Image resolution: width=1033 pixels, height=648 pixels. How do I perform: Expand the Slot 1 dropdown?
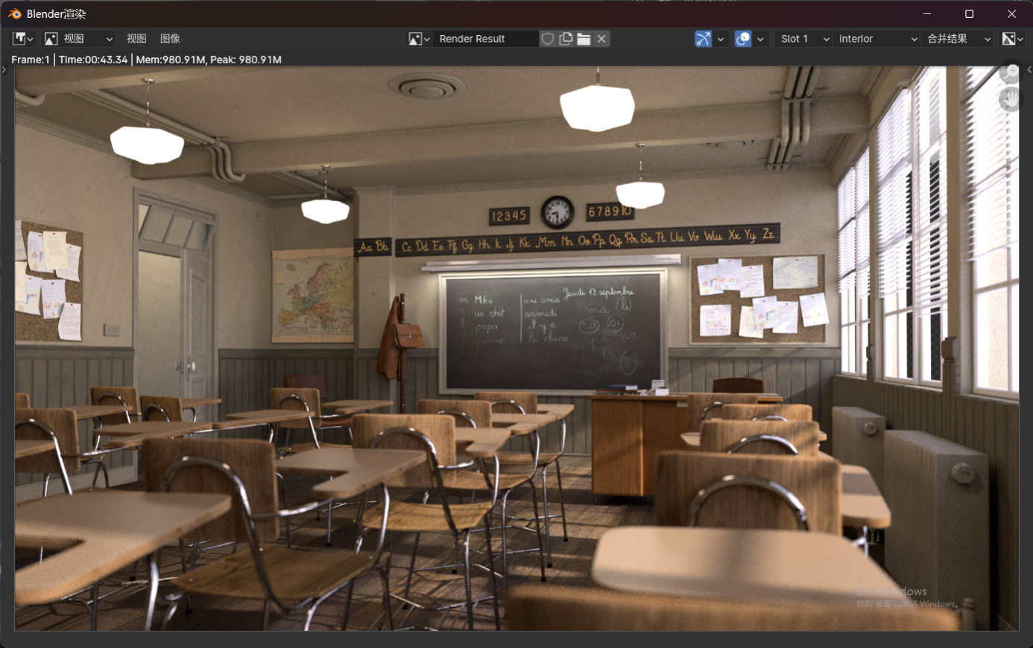(x=804, y=39)
